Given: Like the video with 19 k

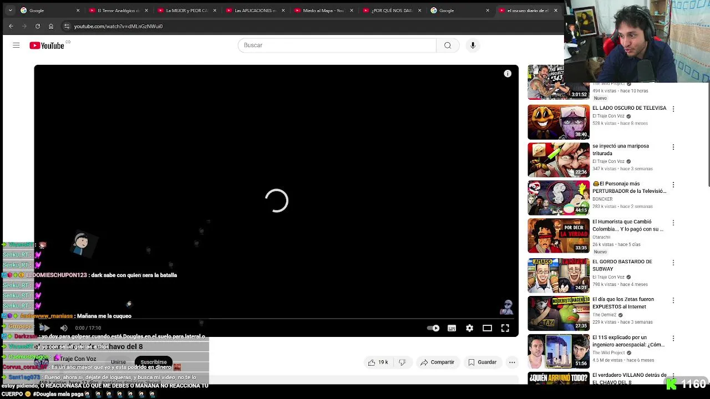Looking at the screenshot, I should (x=378, y=362).
